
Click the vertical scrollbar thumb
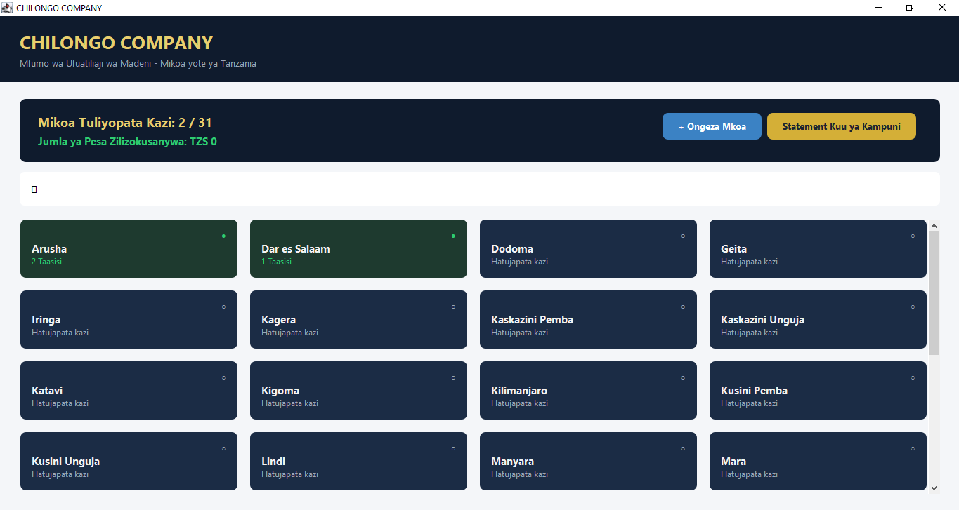pyautogui.click(x=934, y=293)
